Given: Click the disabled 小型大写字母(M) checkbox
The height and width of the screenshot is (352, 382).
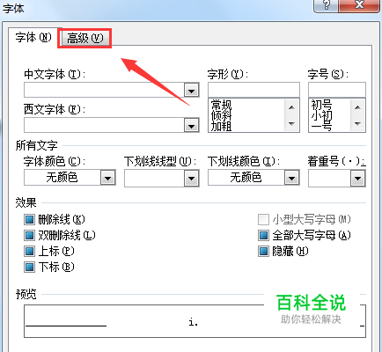Looking at the screenshot, I should [263, 219].
